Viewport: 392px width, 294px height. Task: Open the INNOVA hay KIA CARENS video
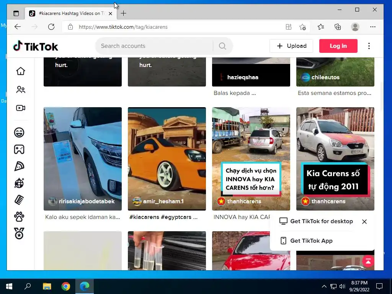tap(251, 159)
